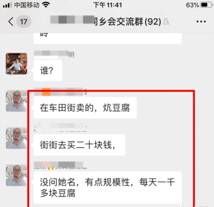Tap sender name ending in 明 above 谁?

[x=54, y=54]
